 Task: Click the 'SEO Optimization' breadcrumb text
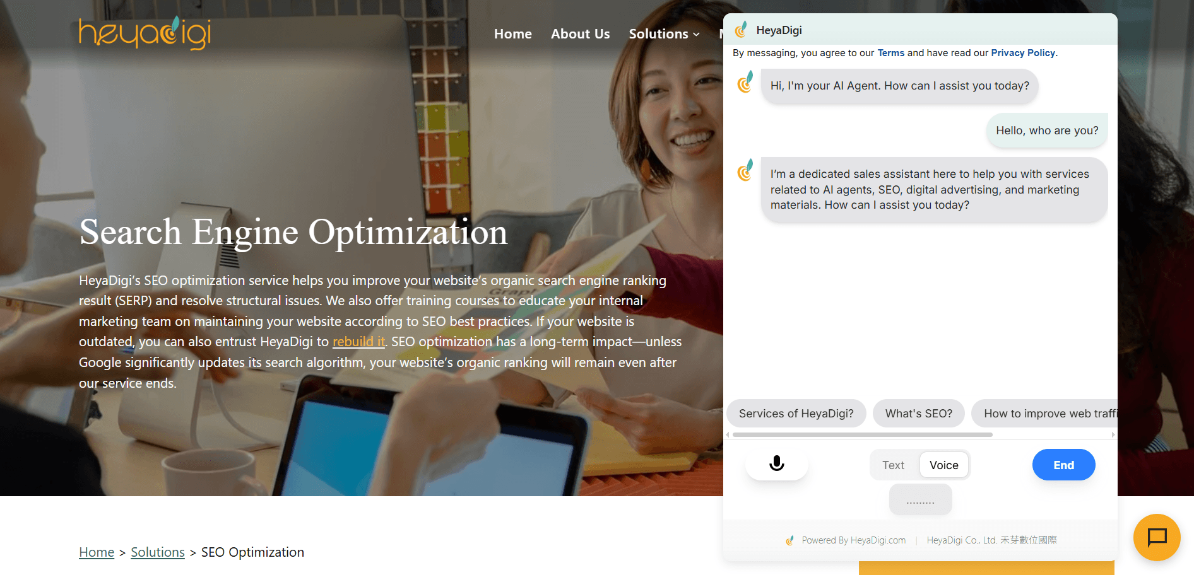(252, 552)
